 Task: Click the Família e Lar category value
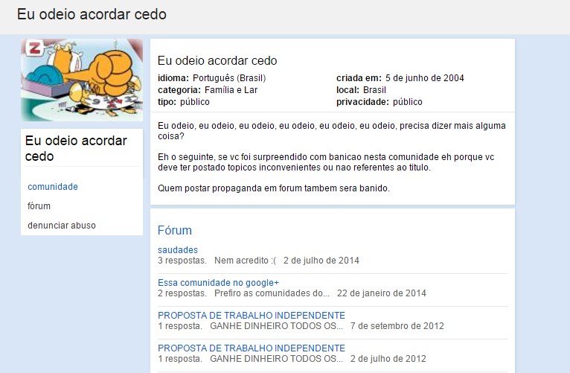(231, 90)
